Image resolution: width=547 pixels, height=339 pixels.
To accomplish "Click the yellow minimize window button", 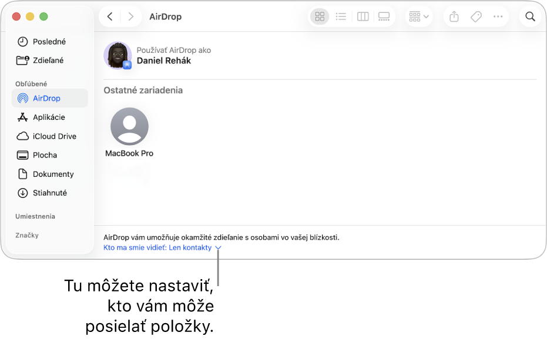I will [30, 16].
